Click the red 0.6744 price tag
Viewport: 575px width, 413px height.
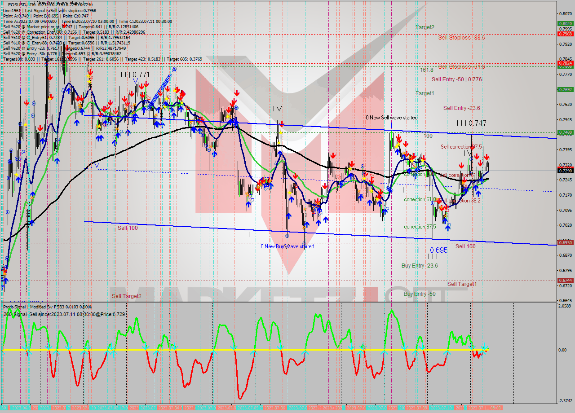(x=565, y=280)
